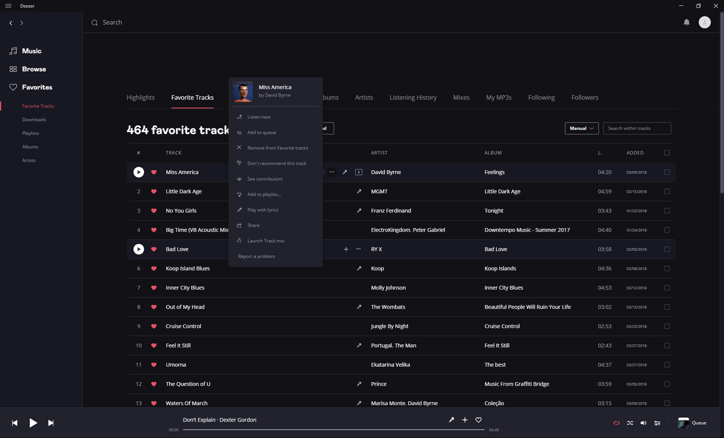Toggle repeat mode icon

pyautogui.click(x=616, y=423)
